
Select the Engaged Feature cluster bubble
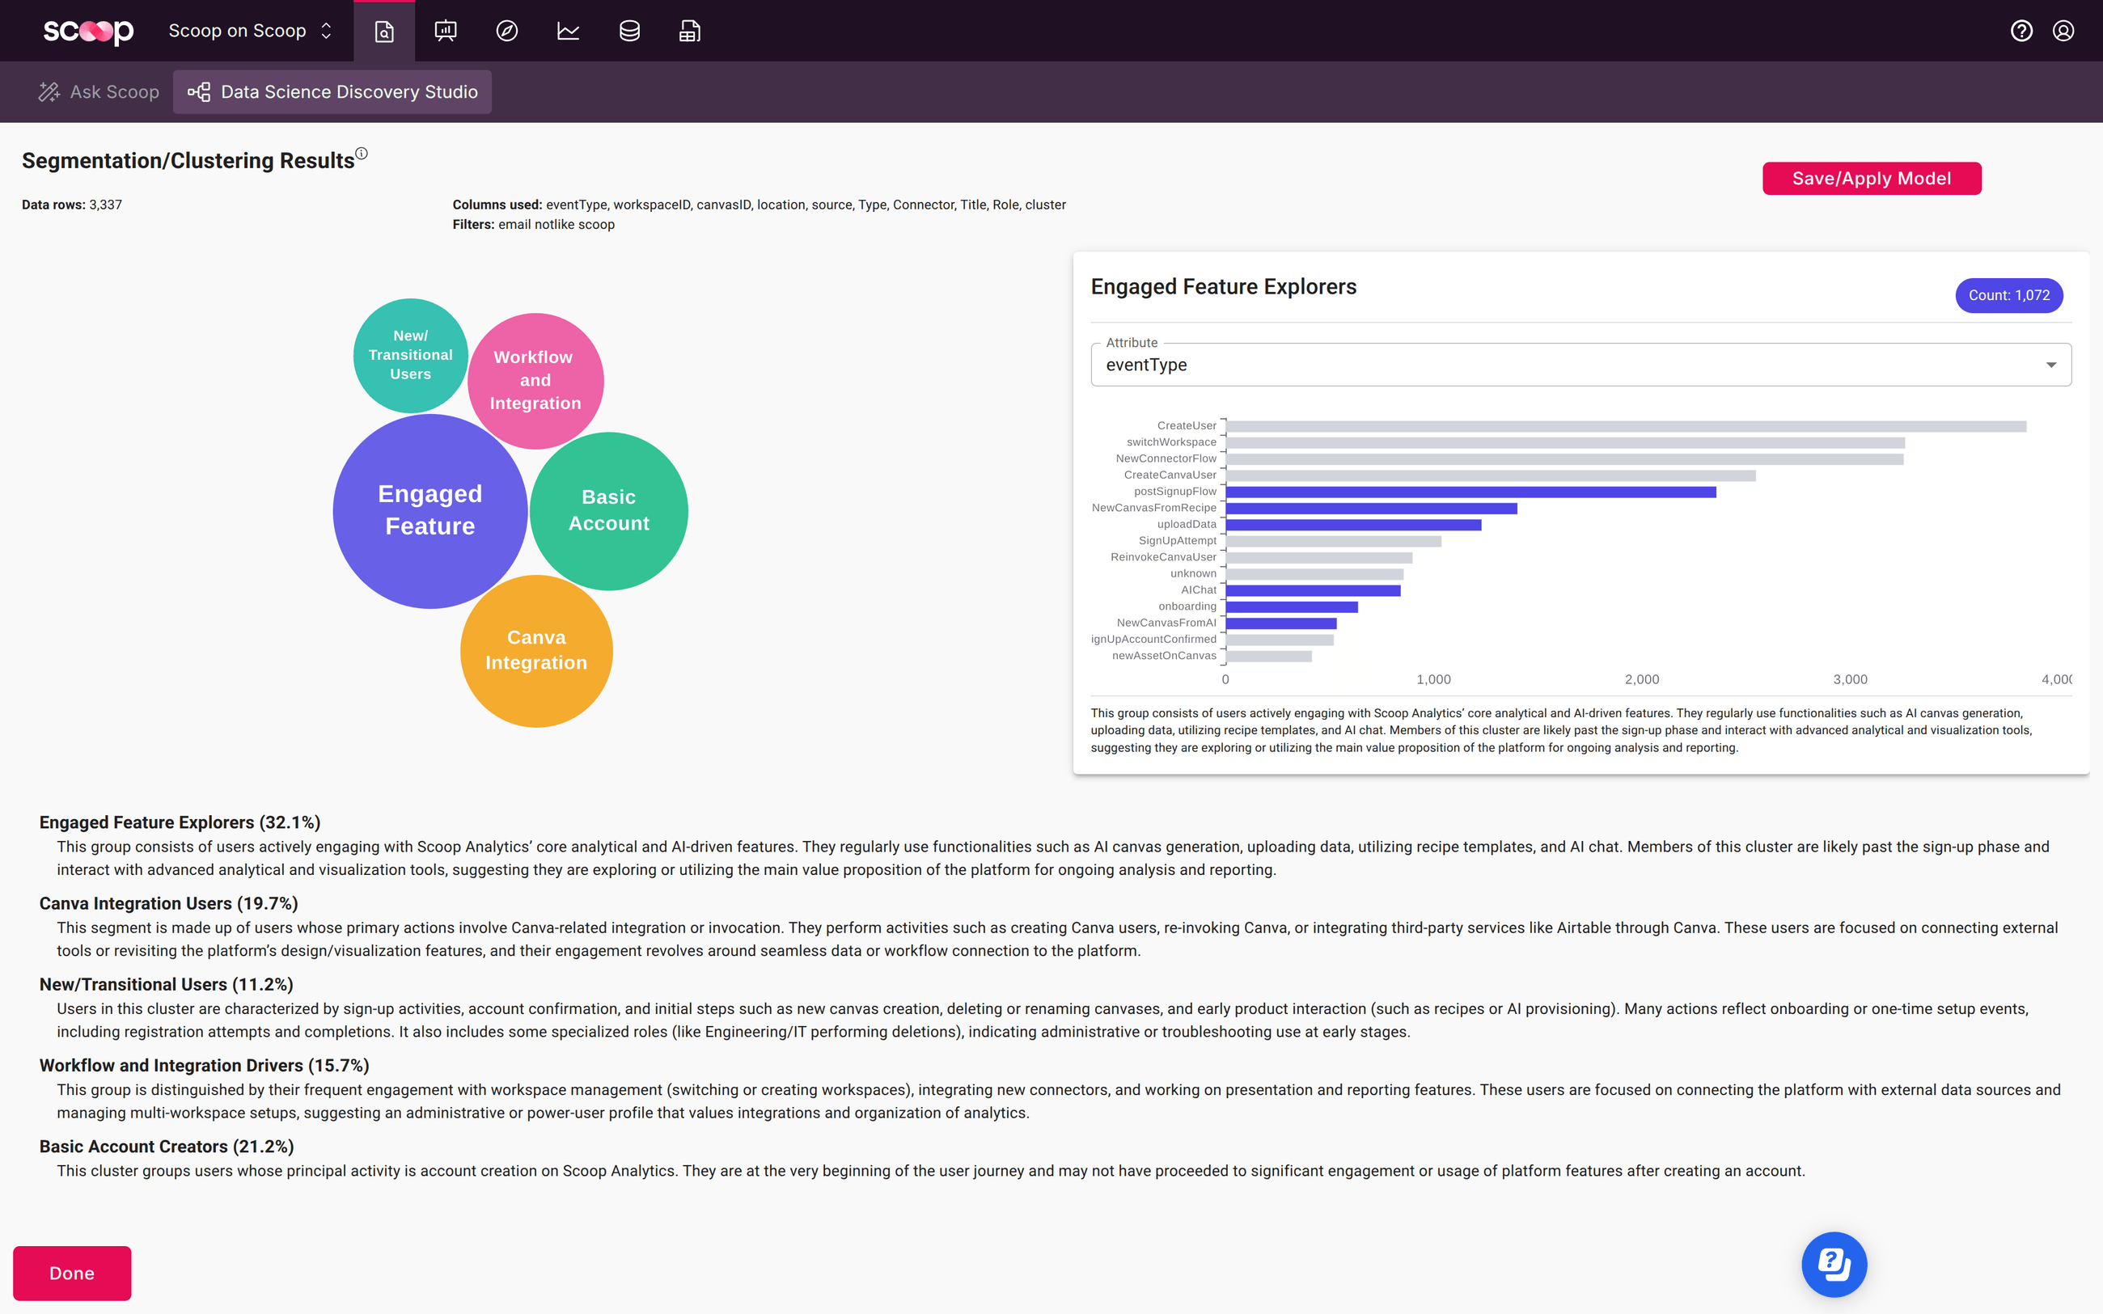click(430, 510)
